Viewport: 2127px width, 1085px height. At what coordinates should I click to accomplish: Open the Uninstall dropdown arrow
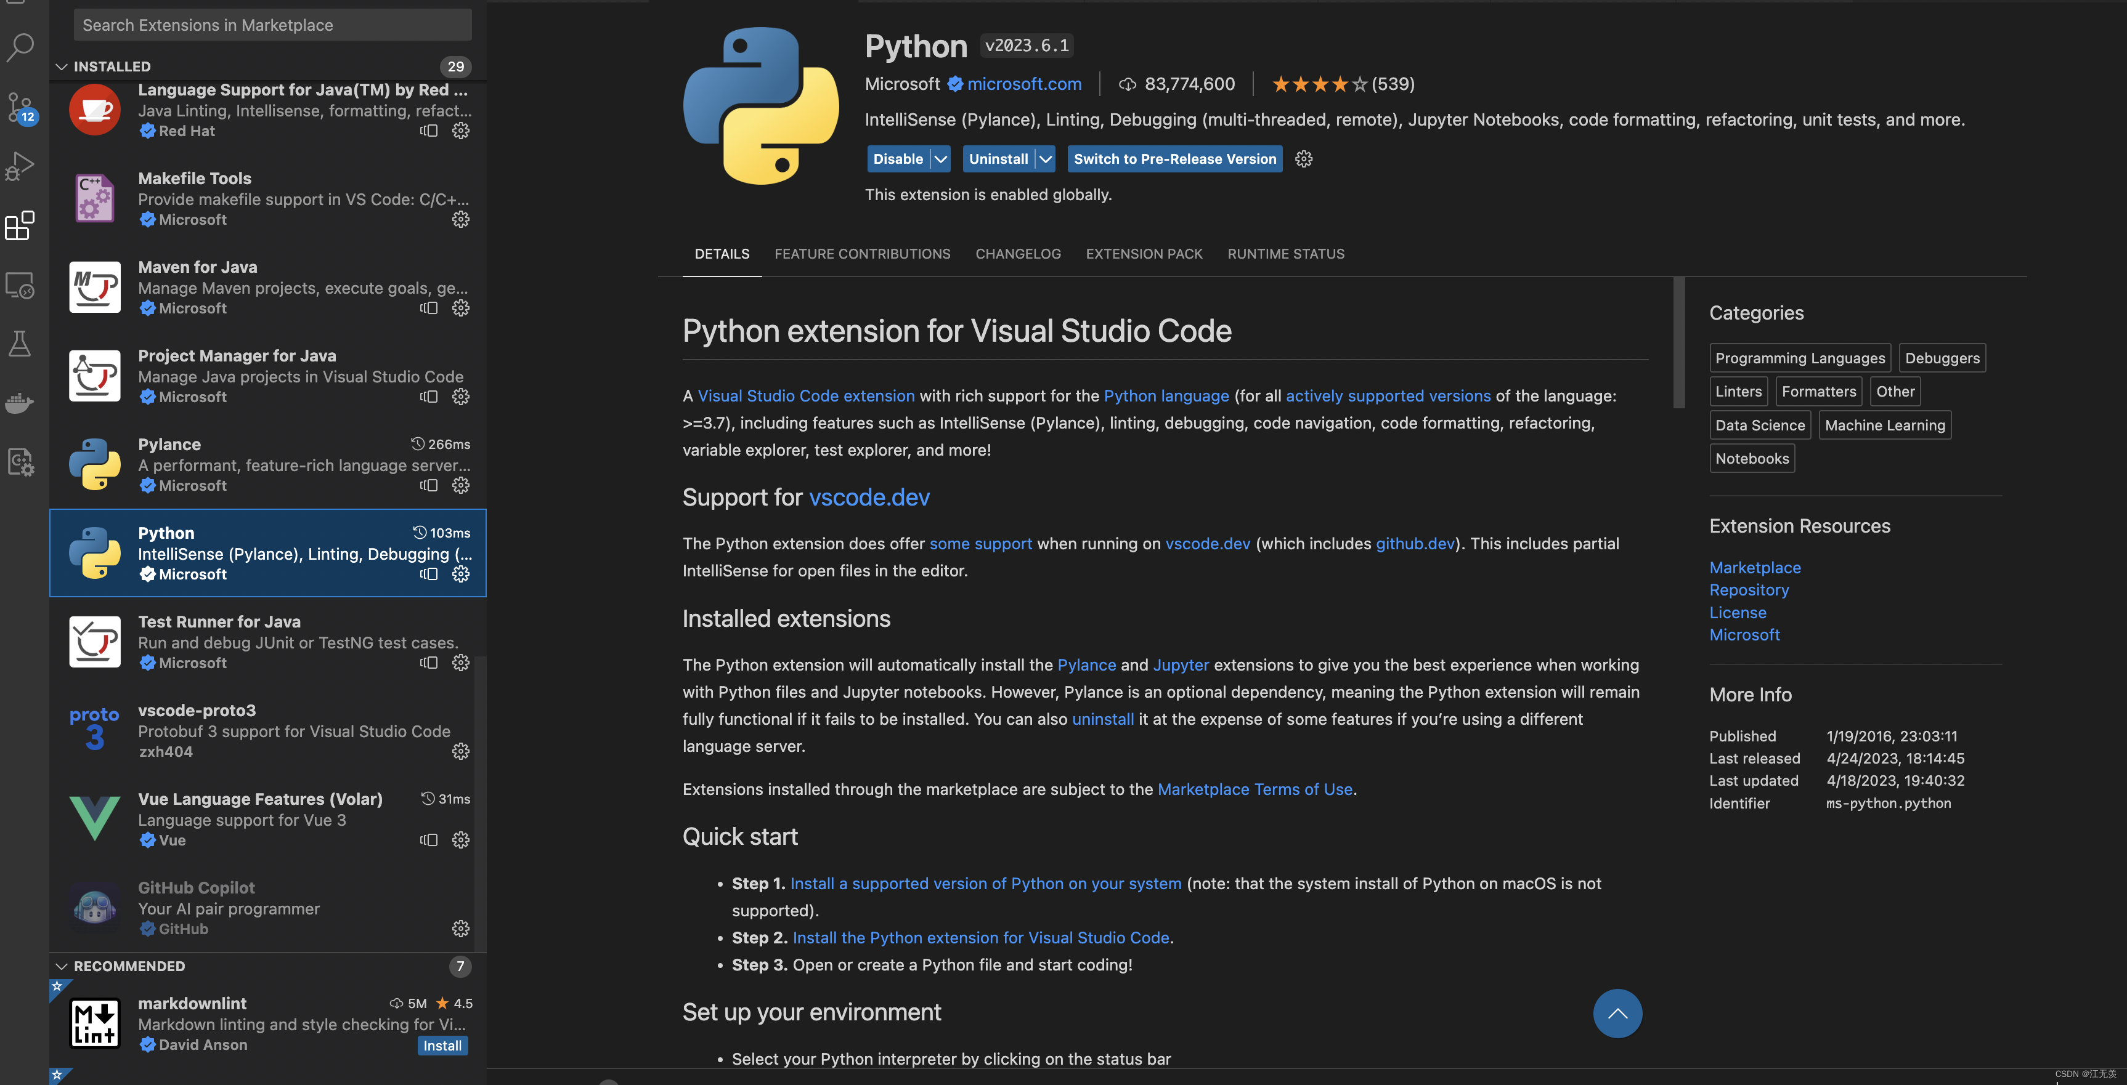[1046, 158]
